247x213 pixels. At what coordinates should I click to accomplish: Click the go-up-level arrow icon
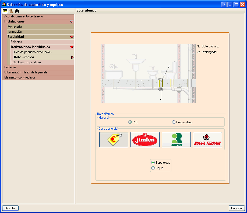pyautogui.click(x=11, y=11)
